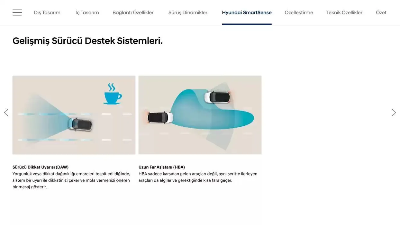Click the coffee cup icon in DAW image

(x=112, y=94)
